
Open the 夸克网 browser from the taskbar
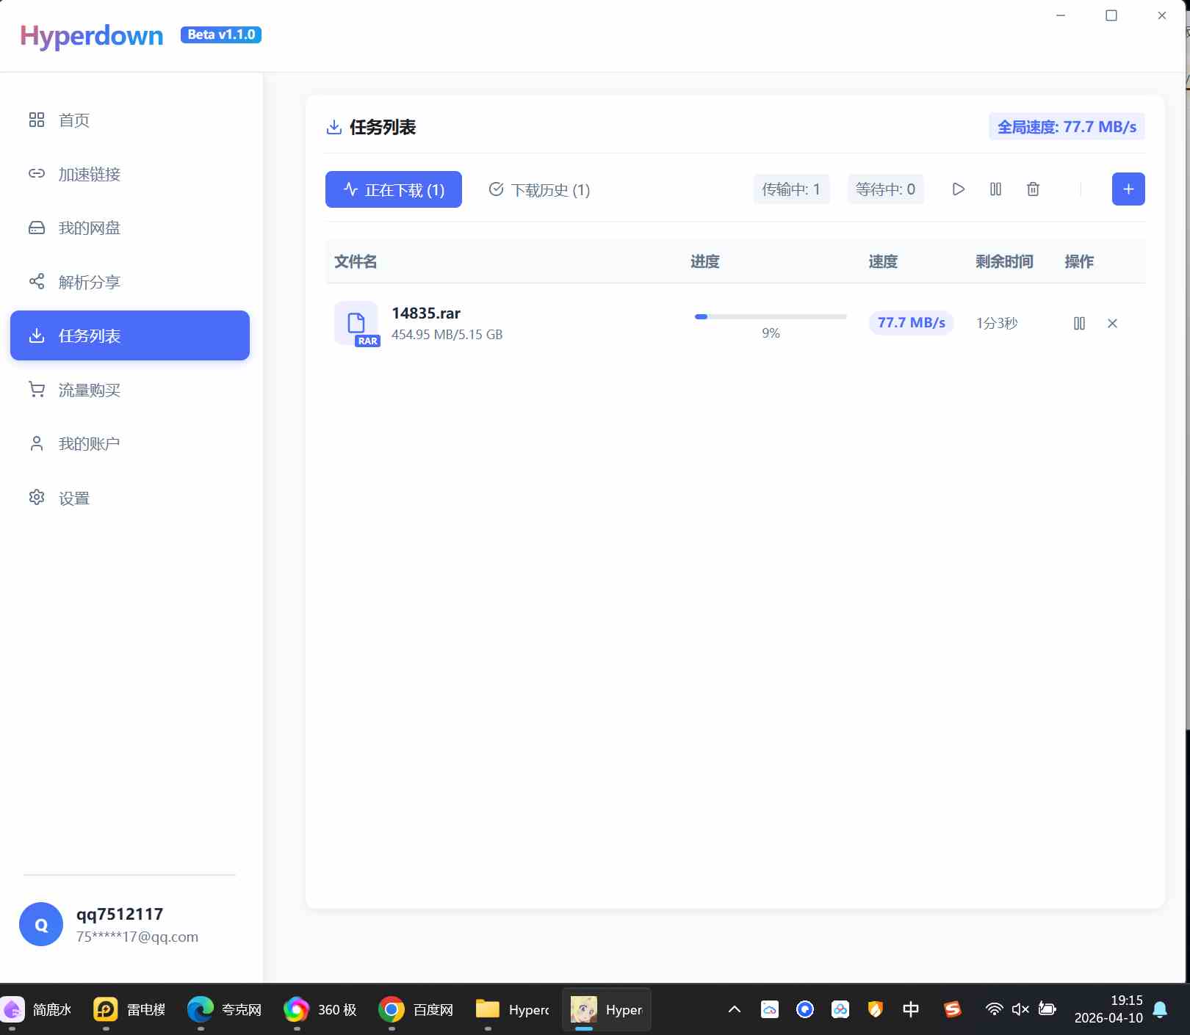pyautogui.click(x=224, y=1009)
